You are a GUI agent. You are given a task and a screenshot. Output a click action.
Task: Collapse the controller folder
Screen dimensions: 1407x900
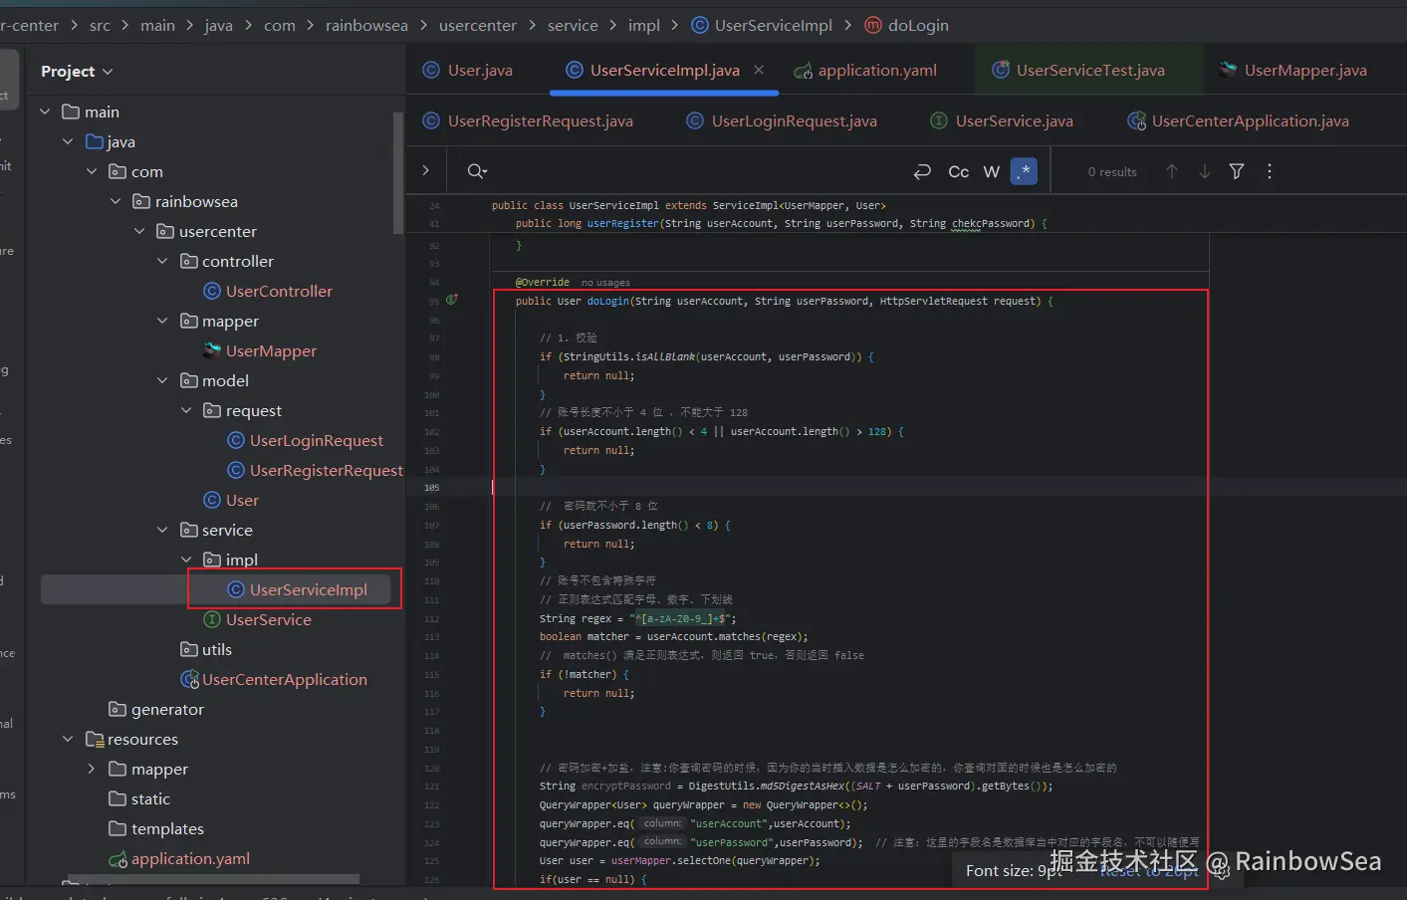tap(162, 261)
